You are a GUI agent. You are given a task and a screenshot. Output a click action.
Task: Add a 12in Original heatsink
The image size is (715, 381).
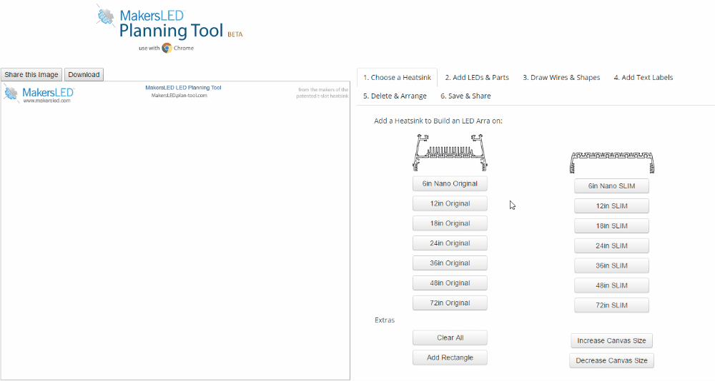tap(450, 203)
